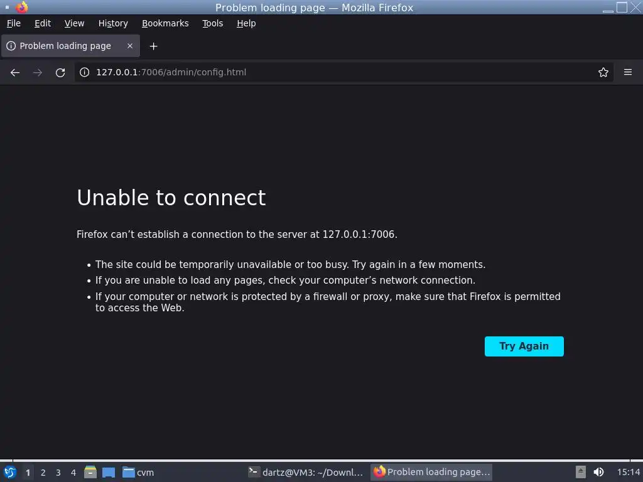Open the Help menu
The height and width of the screenshot is (482, 643).
(246, 23)
